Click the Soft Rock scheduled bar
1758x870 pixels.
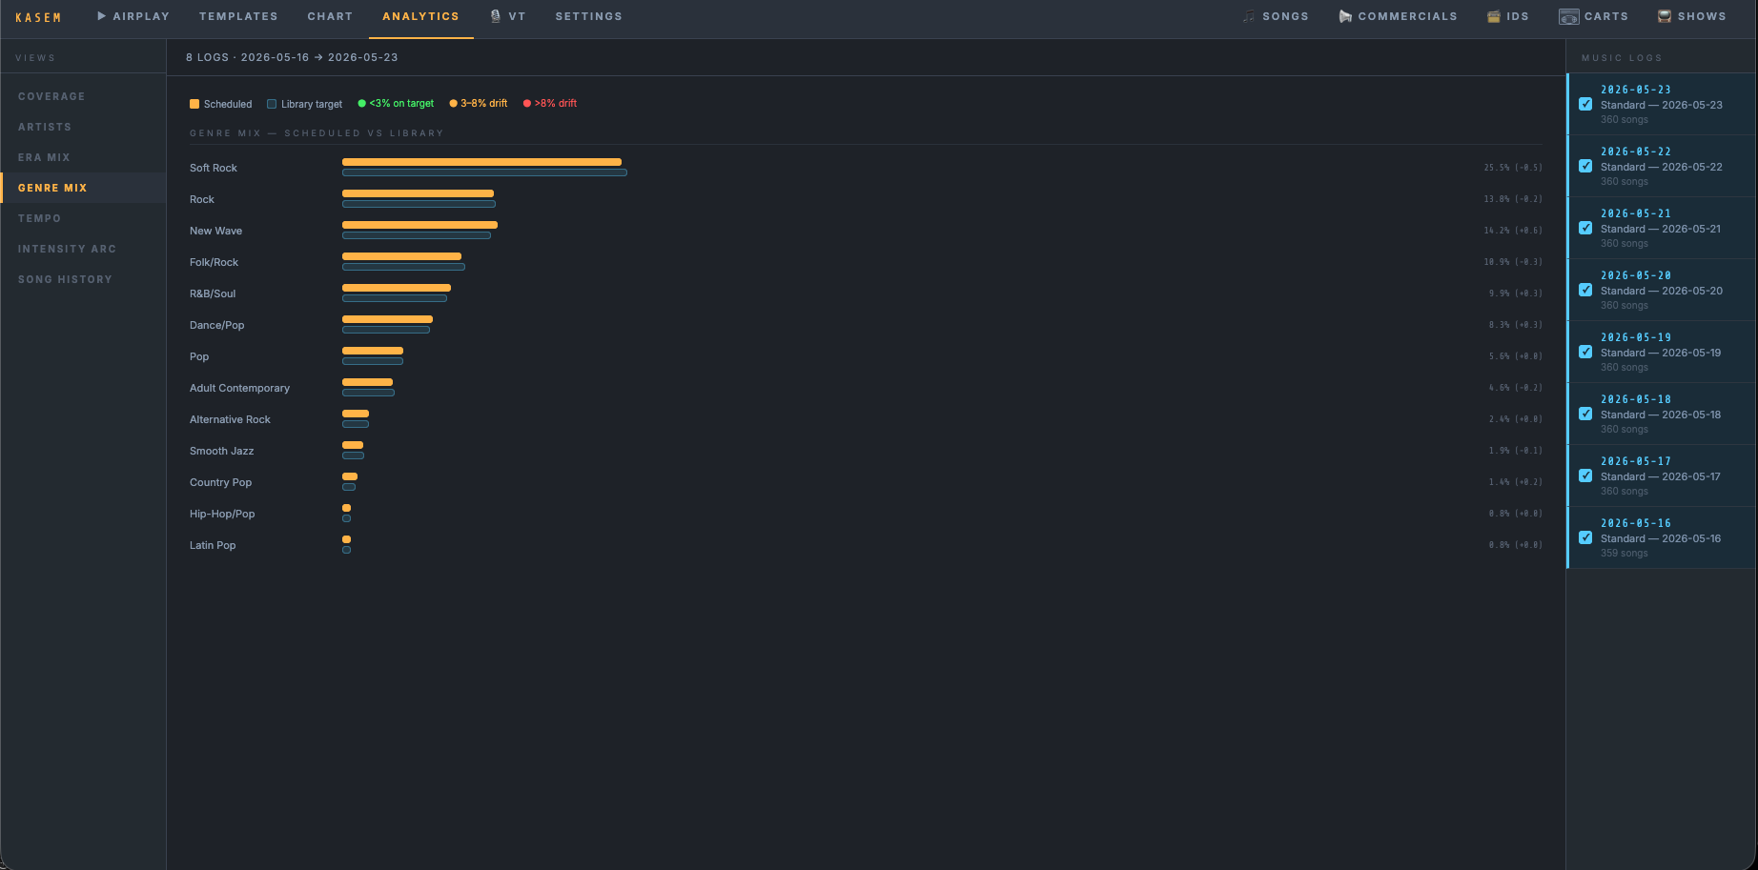coord(481,162)
